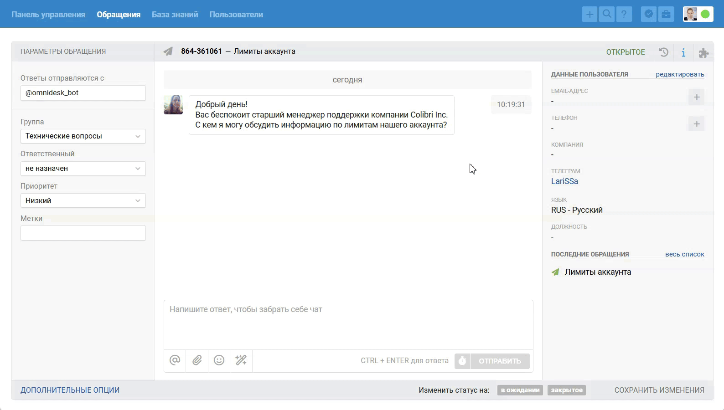Open ticket history clock icon

(x=664, y=52)
